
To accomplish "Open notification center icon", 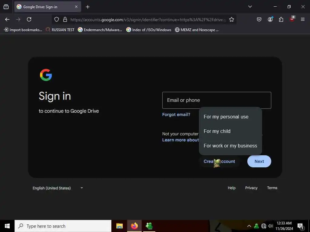I will (301, 226).
